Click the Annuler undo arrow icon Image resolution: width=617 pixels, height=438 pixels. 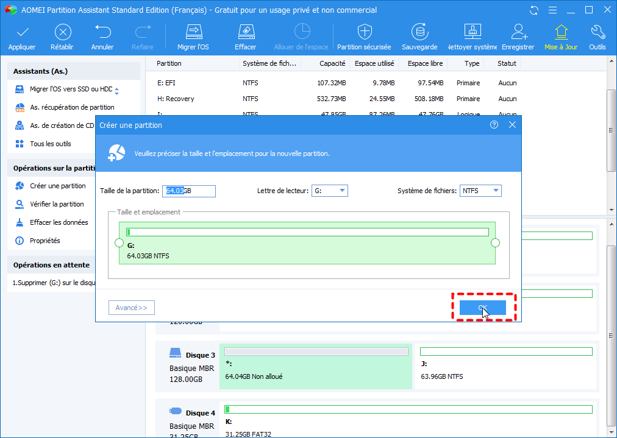click(x=102, y=32)
